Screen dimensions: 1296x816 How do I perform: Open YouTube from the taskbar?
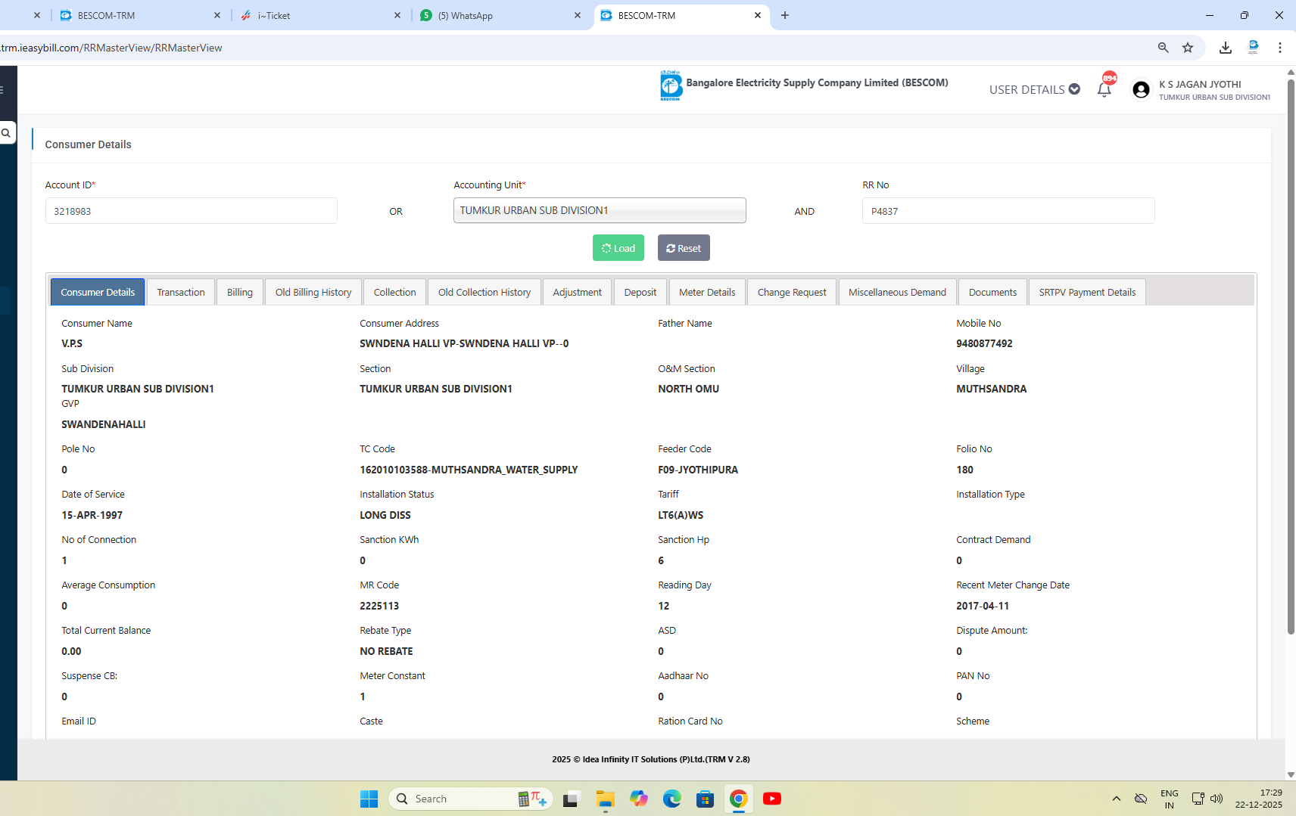click(771, 799)
